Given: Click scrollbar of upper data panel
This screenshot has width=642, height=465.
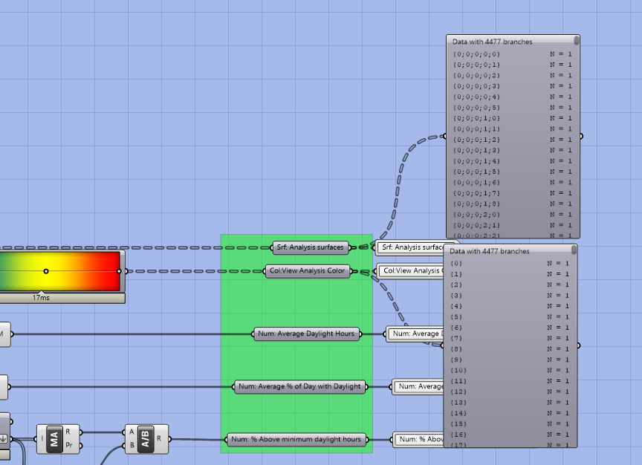Looking at the screenshot, I should coord(577,41).
